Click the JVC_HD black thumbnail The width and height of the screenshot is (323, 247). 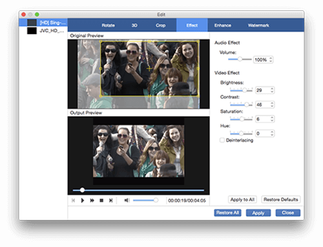click(32, 30)
